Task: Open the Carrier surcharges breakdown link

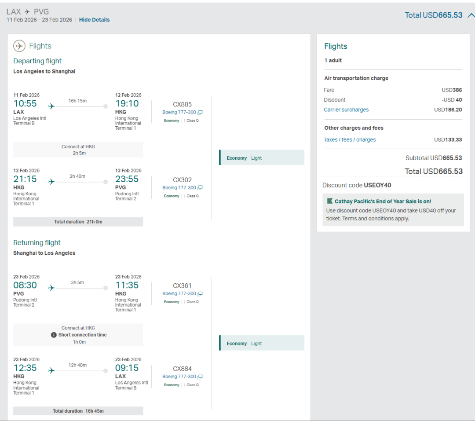Action: click(346, 110)
